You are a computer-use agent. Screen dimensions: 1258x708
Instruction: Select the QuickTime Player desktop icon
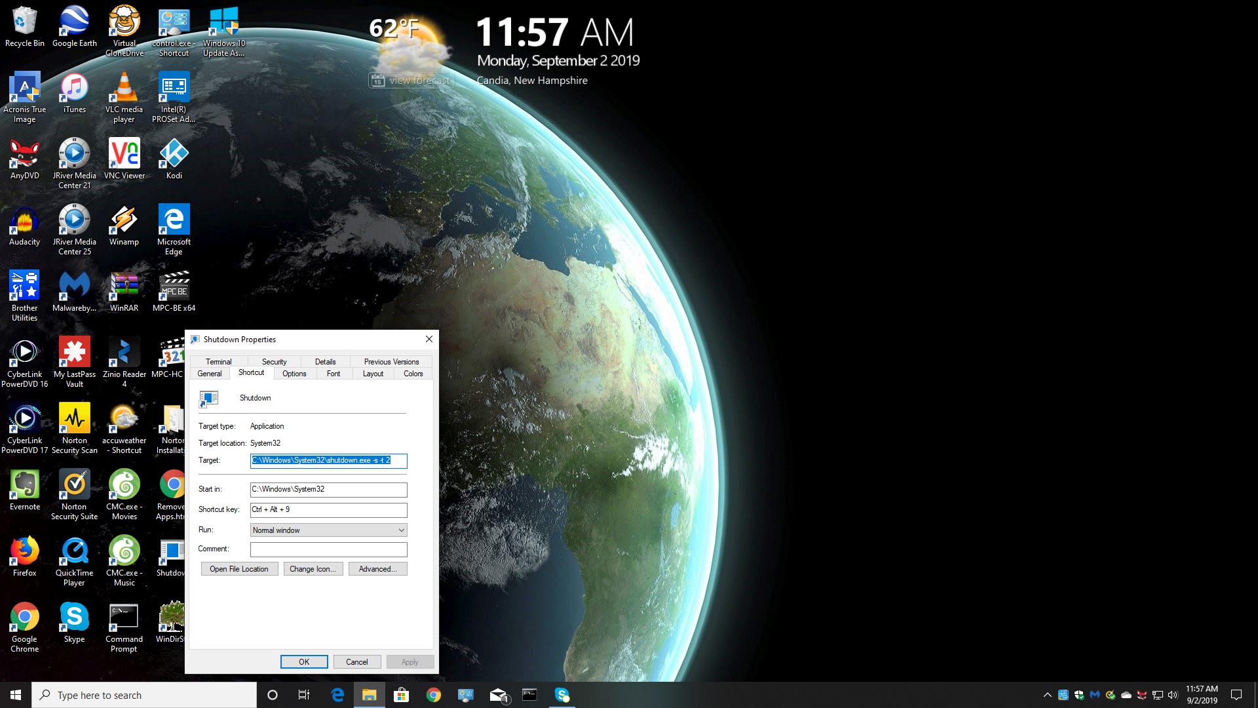tap(75, 560)
